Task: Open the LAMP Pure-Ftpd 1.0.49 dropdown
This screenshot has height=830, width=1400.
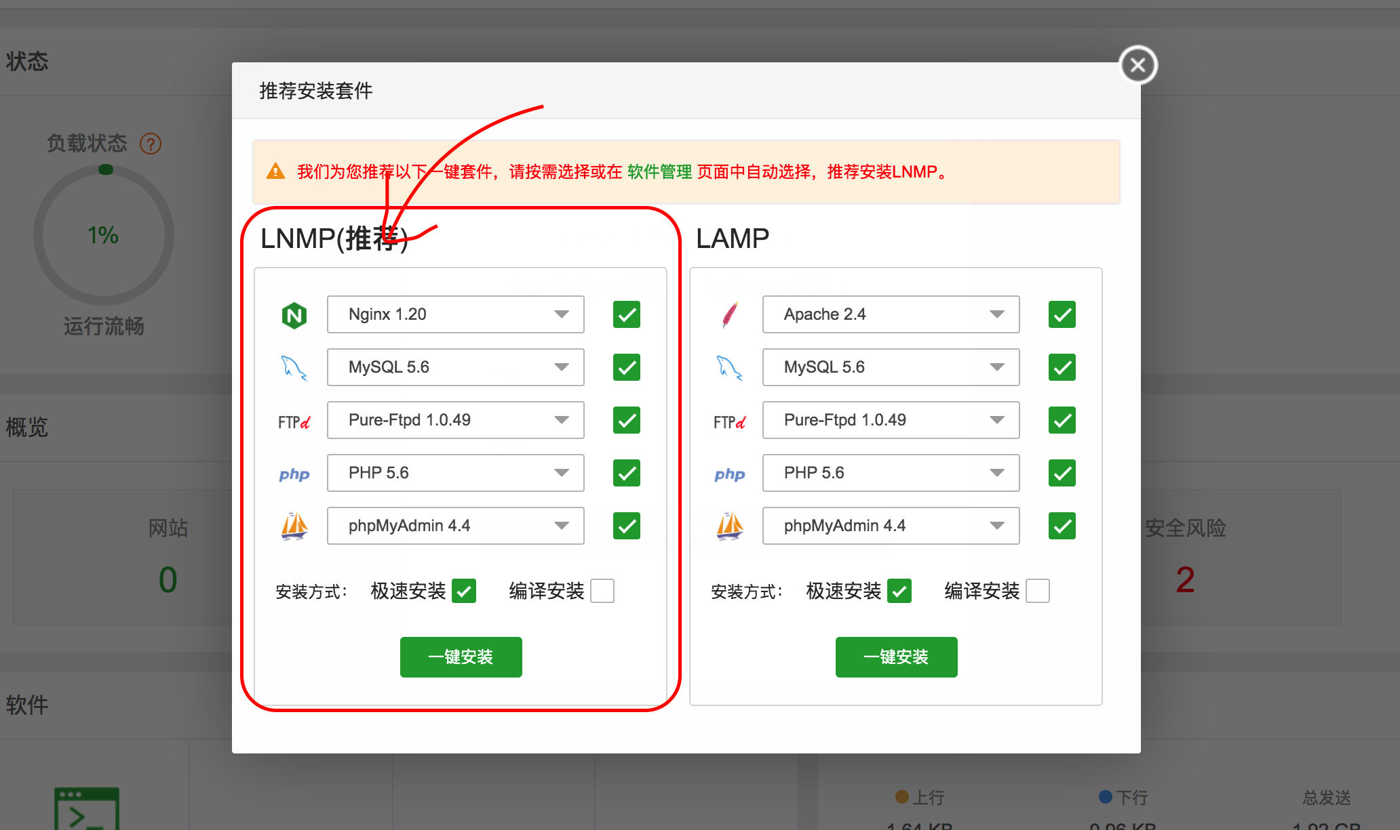Action: coord(891,420)
